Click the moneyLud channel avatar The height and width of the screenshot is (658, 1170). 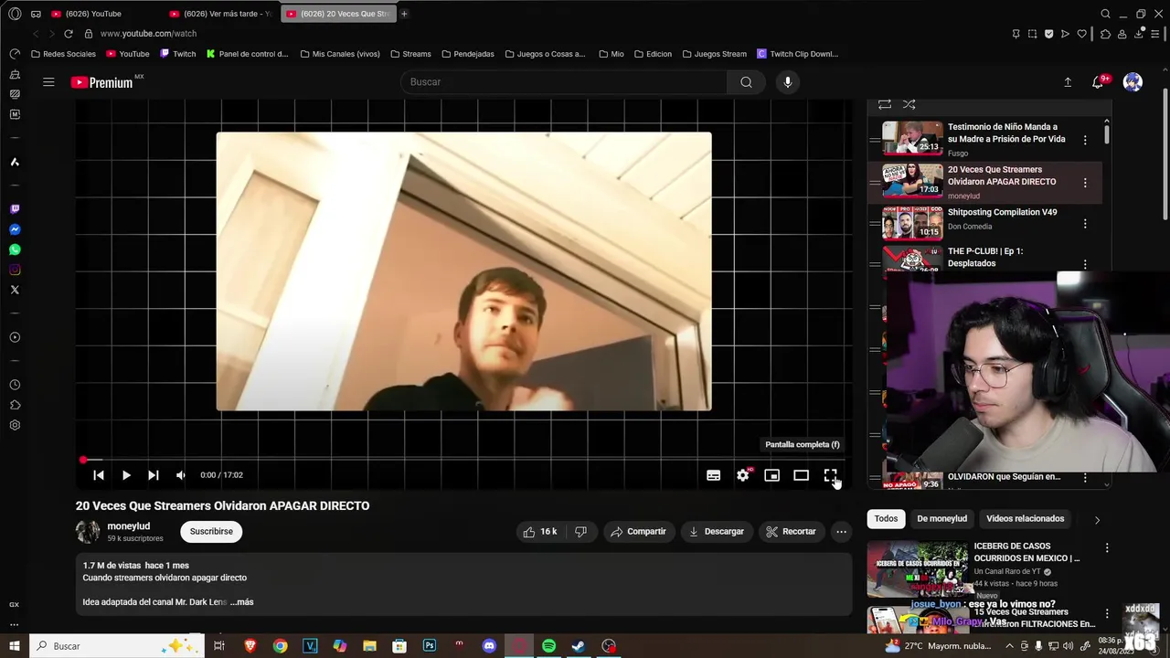click(x=88, y=532)
